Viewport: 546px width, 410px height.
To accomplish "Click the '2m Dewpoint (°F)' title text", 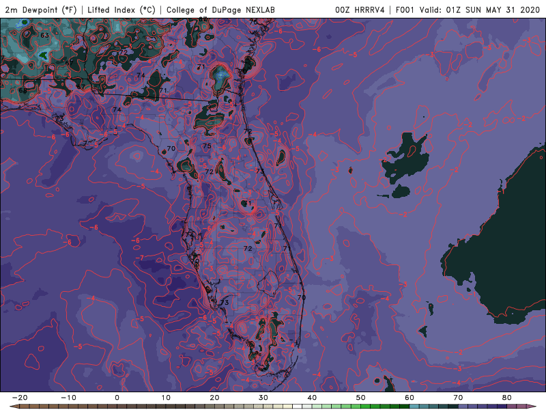I will (x=41, y=10).
